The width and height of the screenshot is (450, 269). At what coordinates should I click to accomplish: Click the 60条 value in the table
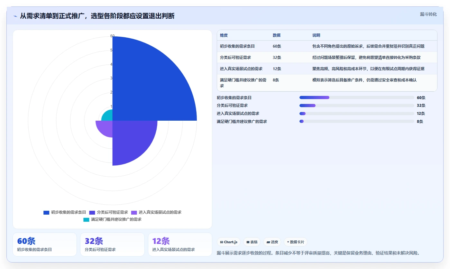point(277,46)
